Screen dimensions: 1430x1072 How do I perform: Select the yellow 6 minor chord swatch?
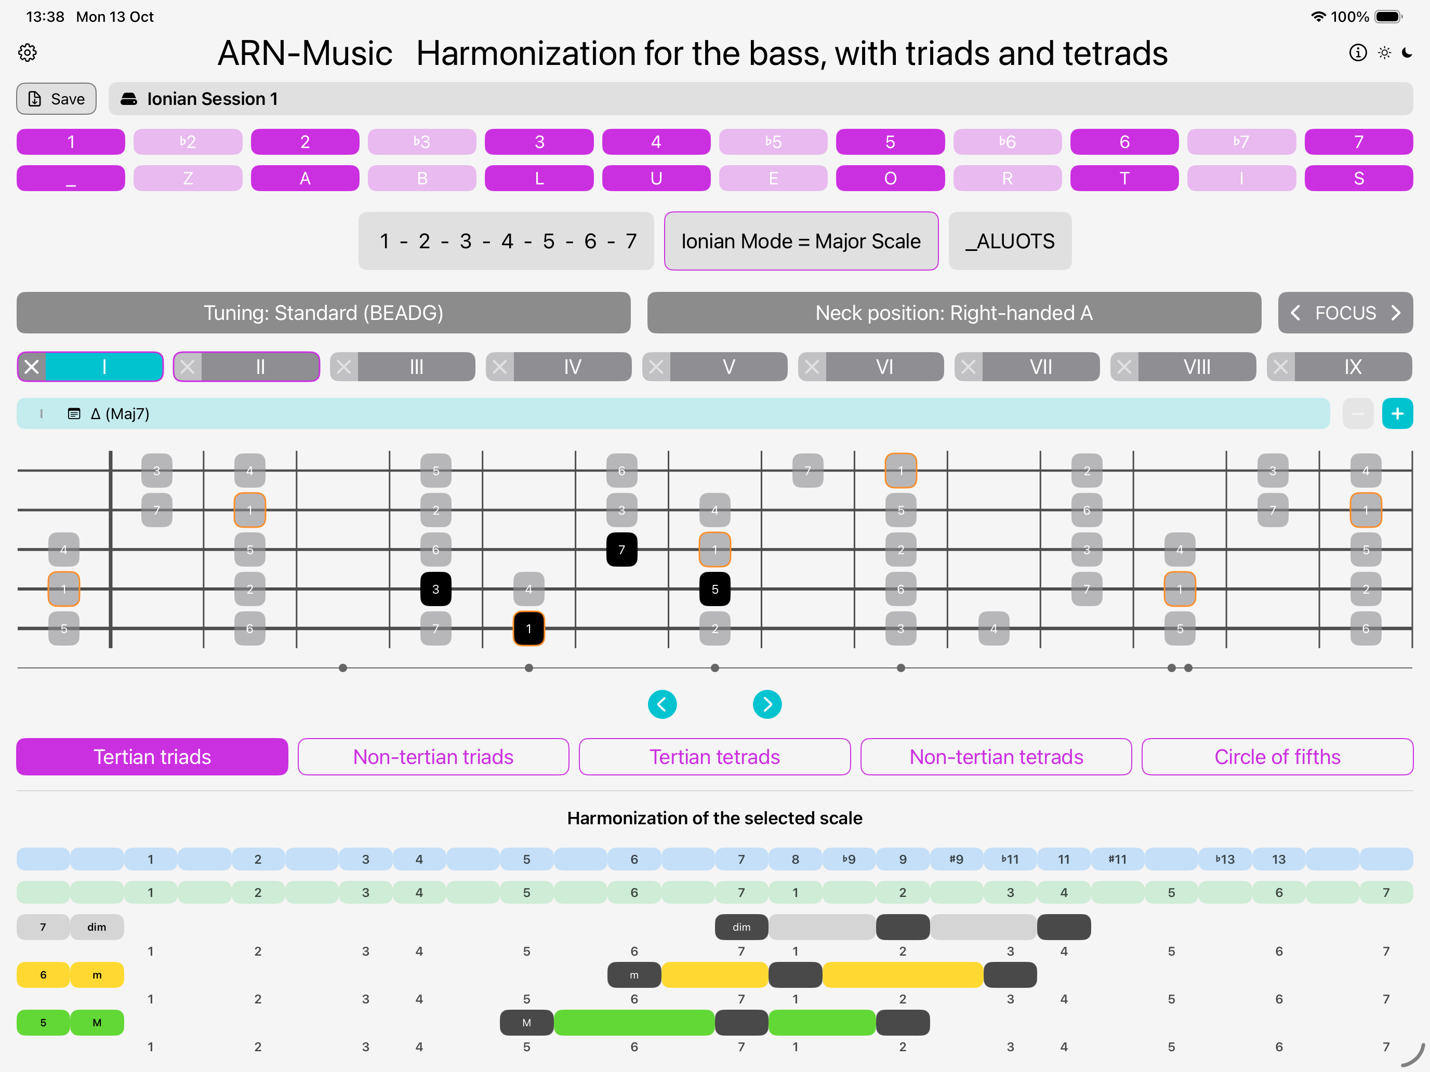(x=43, y=974)
